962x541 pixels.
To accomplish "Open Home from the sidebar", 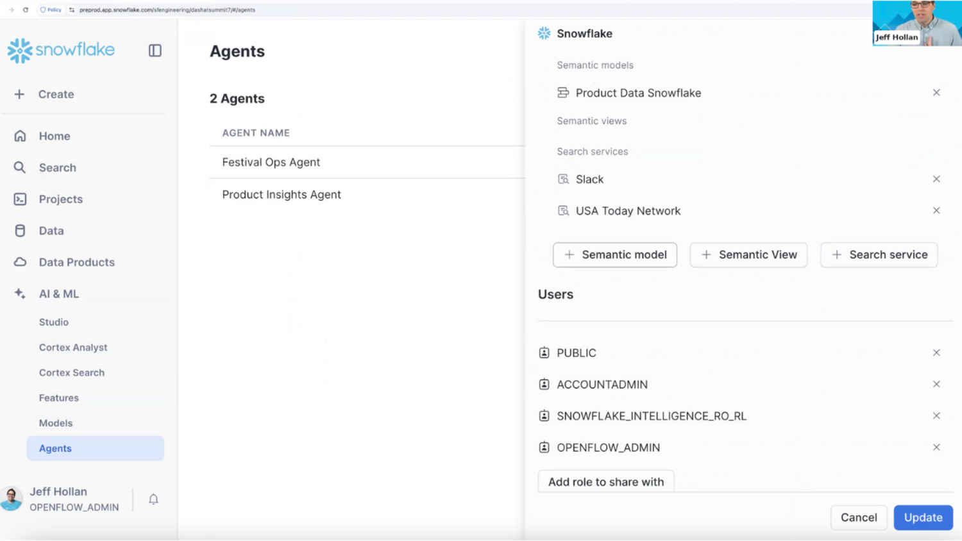I will [54, 136].
